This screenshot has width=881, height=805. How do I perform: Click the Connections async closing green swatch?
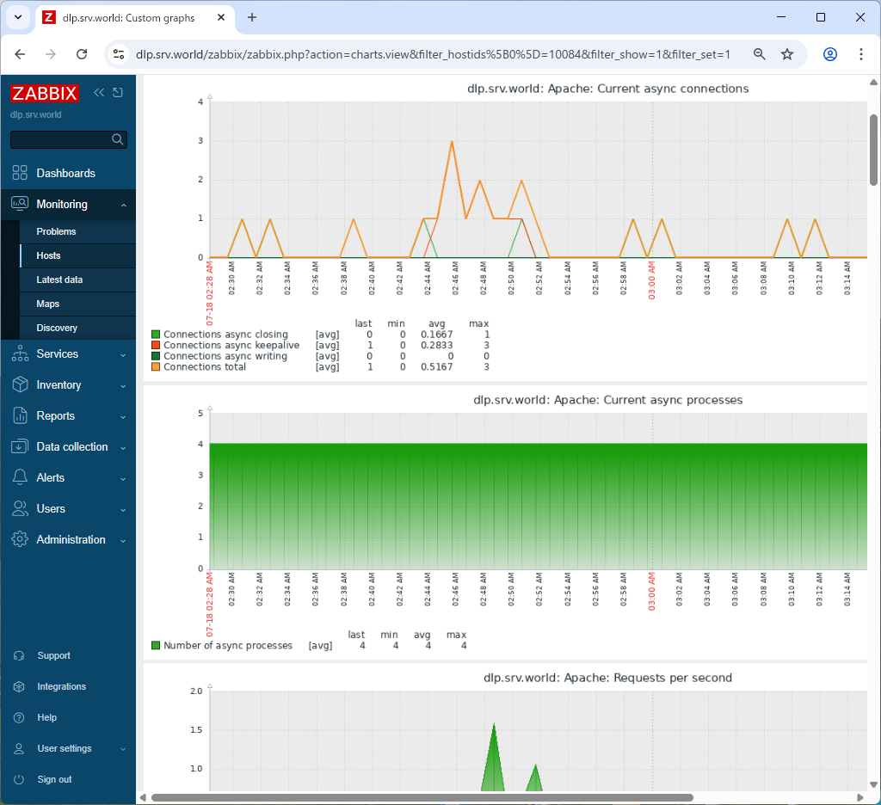coord(156,335)
